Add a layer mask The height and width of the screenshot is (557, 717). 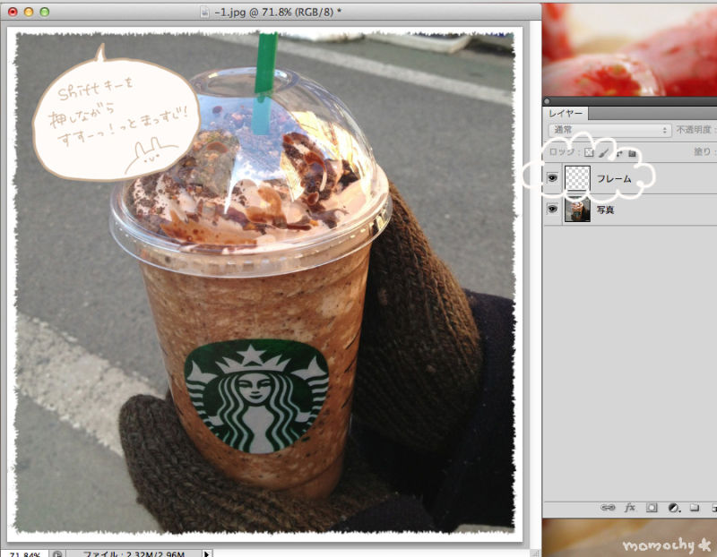(652, 508)
